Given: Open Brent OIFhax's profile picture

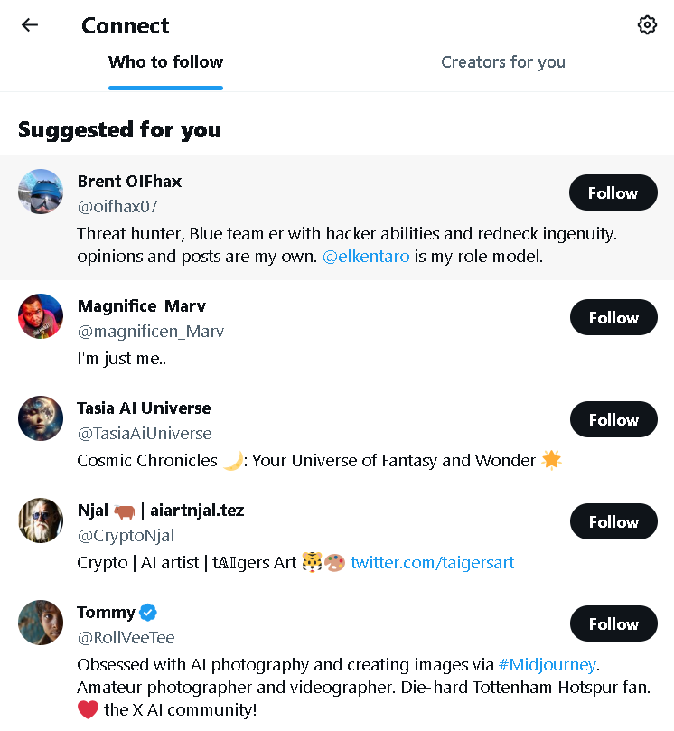Looking at the screenshot, I should (41, 192).
